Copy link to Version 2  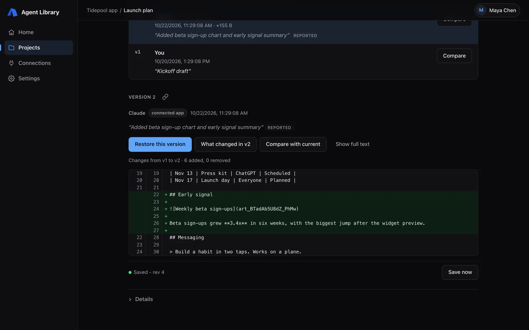click(x=165, y=97)
